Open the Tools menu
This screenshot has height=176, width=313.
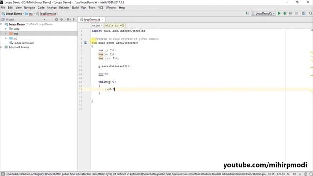click(x=92, y=8)
